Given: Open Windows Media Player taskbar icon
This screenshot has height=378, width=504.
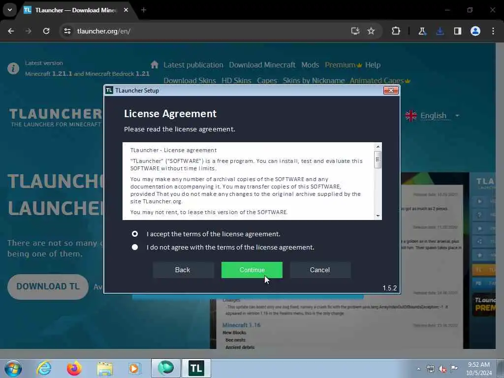Looking at the screenshot, I should 134,368.
